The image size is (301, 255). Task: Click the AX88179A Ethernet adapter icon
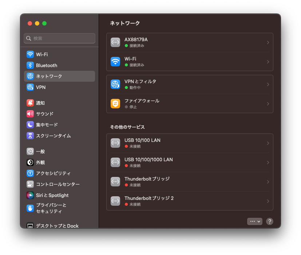(x=115, y=42)
